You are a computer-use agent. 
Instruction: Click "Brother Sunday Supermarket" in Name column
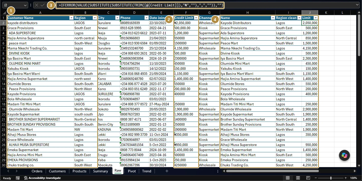(x=248, y=119)
